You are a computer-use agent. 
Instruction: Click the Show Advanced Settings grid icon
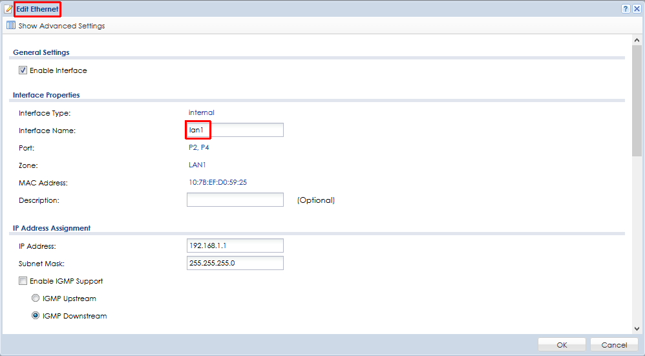coord(11,26)
